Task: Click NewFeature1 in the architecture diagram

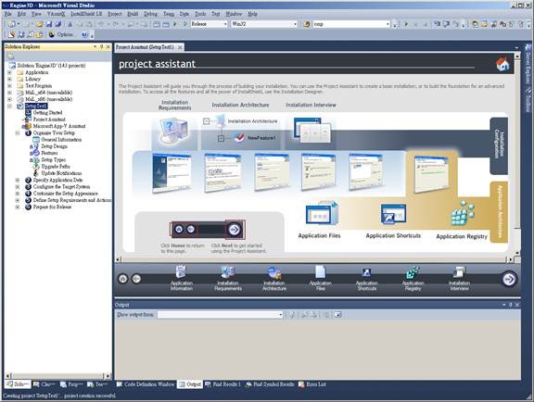Action: (x=261, y=138)
